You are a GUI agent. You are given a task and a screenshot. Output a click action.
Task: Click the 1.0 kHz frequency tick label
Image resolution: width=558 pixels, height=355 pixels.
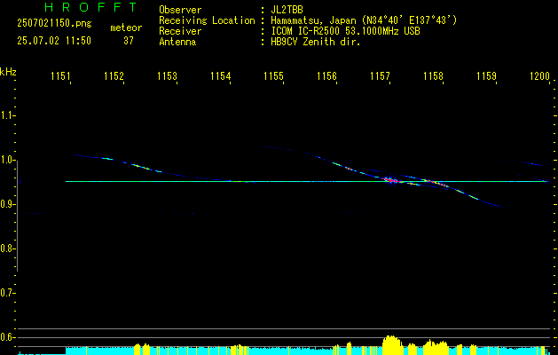tap(8, 160)
